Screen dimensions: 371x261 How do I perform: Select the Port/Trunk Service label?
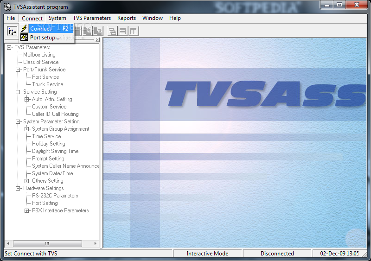(x=44, y=70)
